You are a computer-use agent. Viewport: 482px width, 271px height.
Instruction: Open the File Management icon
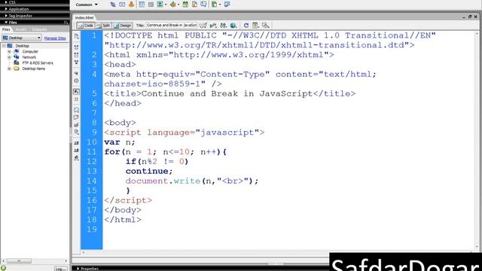(x=224, y=26)
